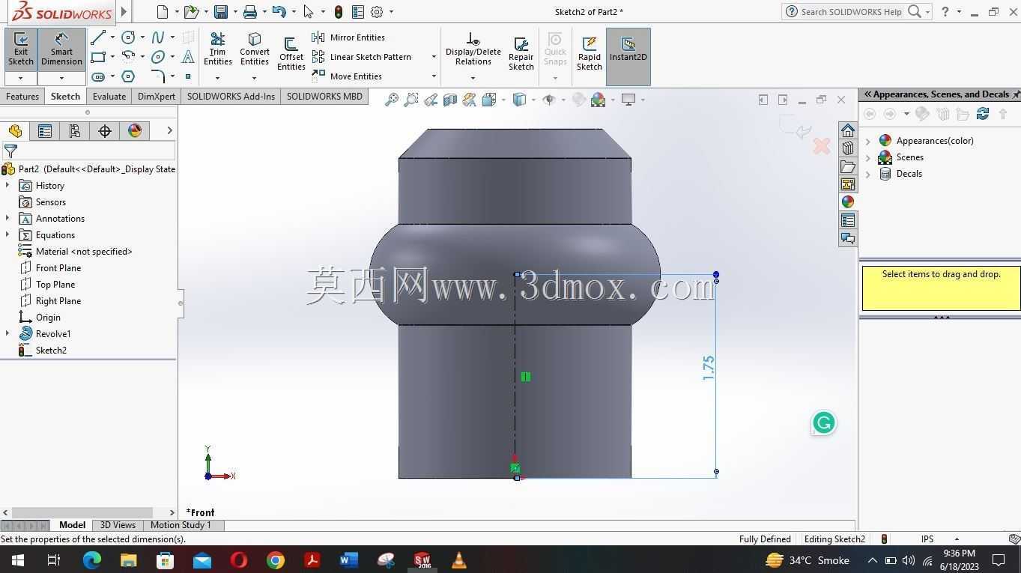The height and width of the screenshot is (573, 1021).
Task: Open the Motion Study 1 tab
Action: point(181,525)
